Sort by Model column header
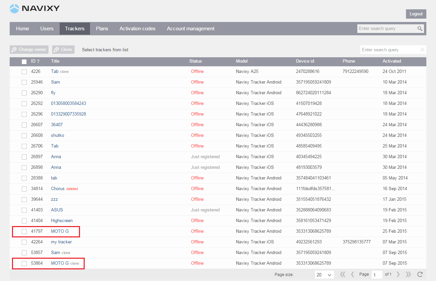 242,61
